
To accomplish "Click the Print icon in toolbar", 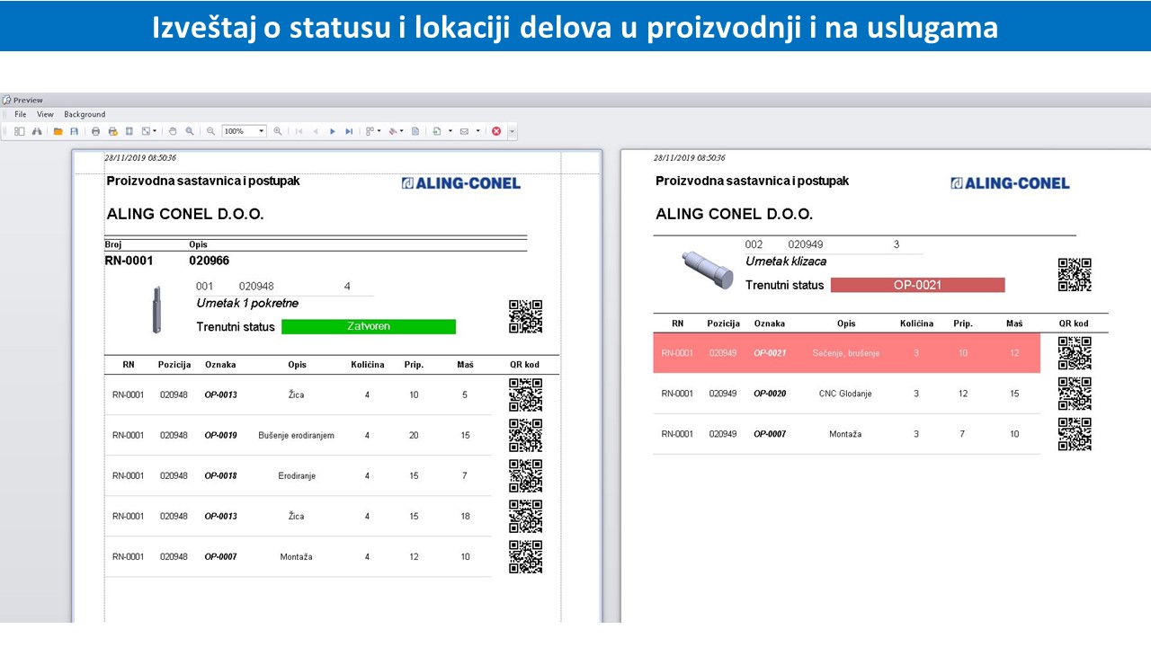I will tap(96, 131).
